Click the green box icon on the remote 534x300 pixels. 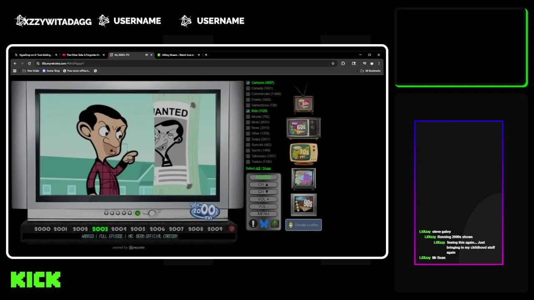coord(275,224)
